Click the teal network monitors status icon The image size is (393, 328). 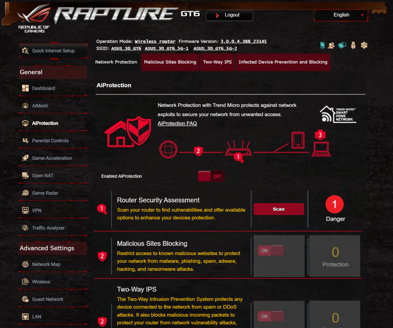[x=342, y=45]
